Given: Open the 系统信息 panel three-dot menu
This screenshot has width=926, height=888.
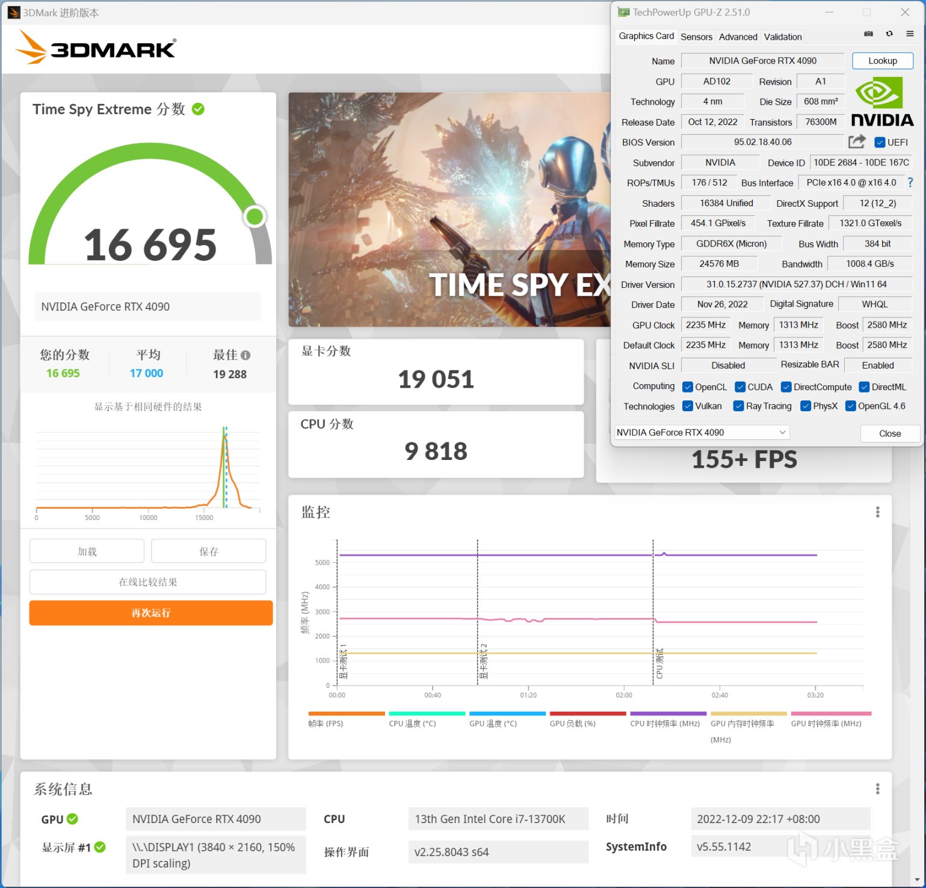Looking at the screenshot, I should click(x=877, y=788).
